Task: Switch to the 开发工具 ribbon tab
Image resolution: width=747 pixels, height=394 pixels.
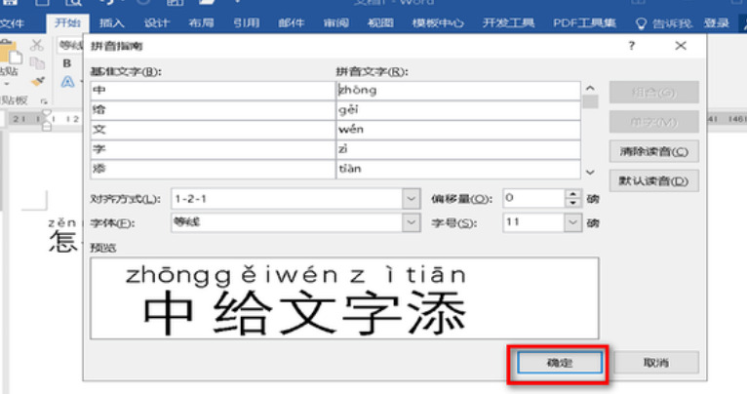Action: tap(508, 23)
